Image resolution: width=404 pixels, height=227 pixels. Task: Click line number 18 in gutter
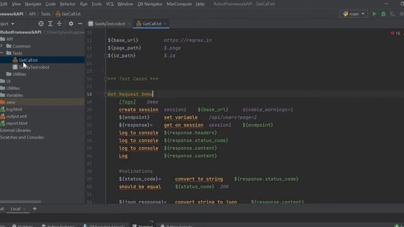click(x=89, y=94)
